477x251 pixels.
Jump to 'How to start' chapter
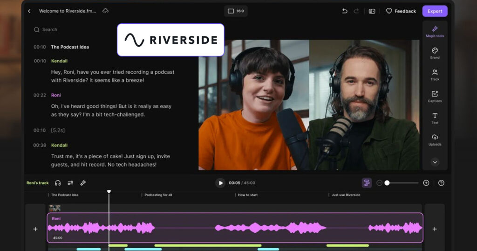pos(247,195)
